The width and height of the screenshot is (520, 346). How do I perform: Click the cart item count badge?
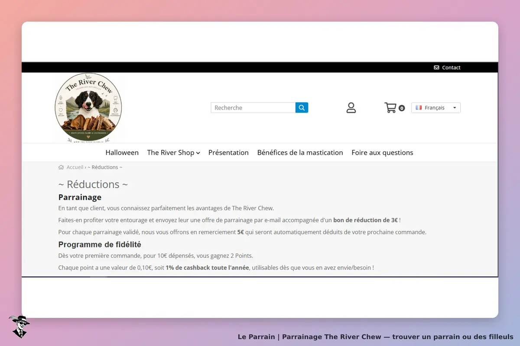[x=402, y=108]
